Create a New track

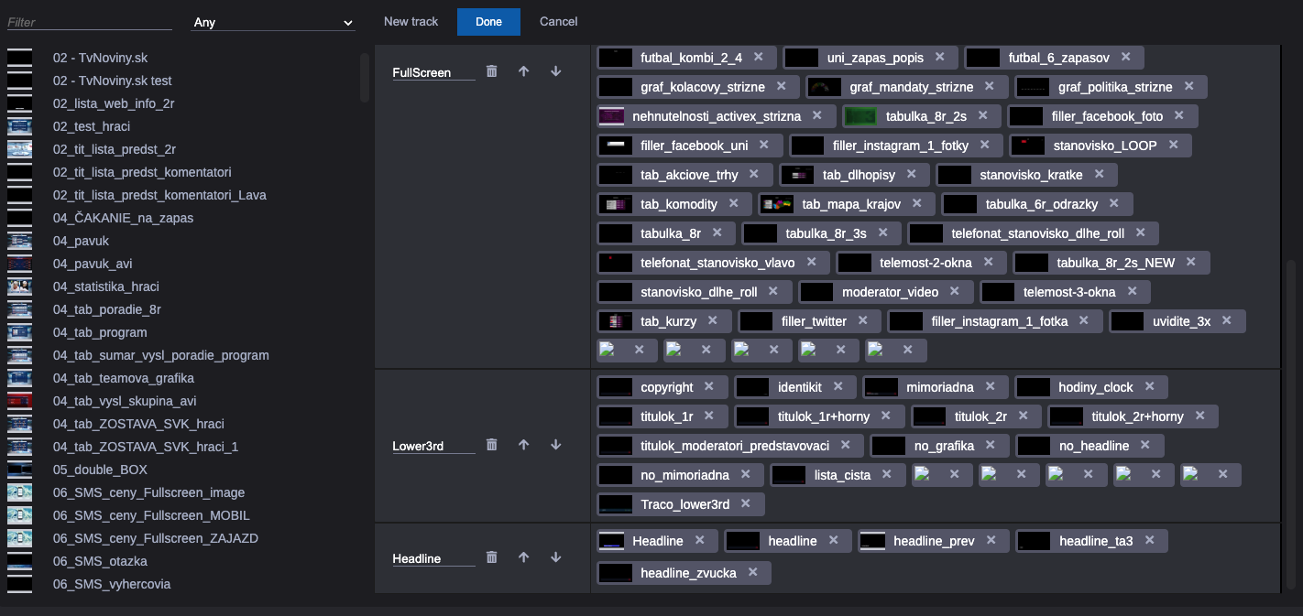(x=411, y=22)
